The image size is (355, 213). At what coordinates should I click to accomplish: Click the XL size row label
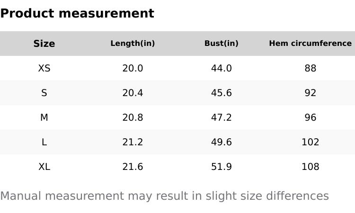pos(44,167)
